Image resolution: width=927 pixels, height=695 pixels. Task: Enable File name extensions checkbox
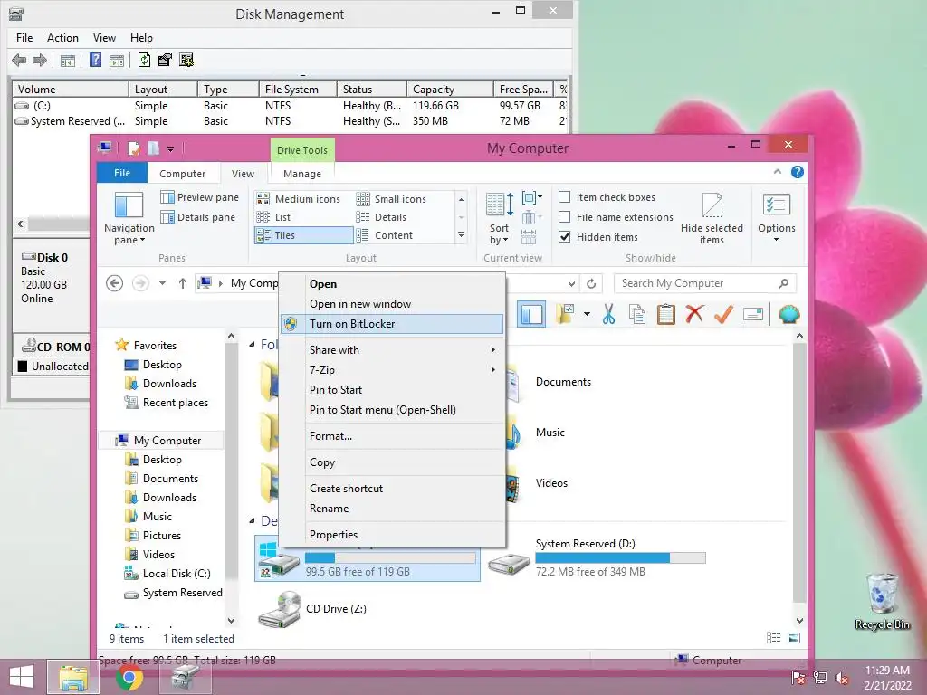pos(565,217)
